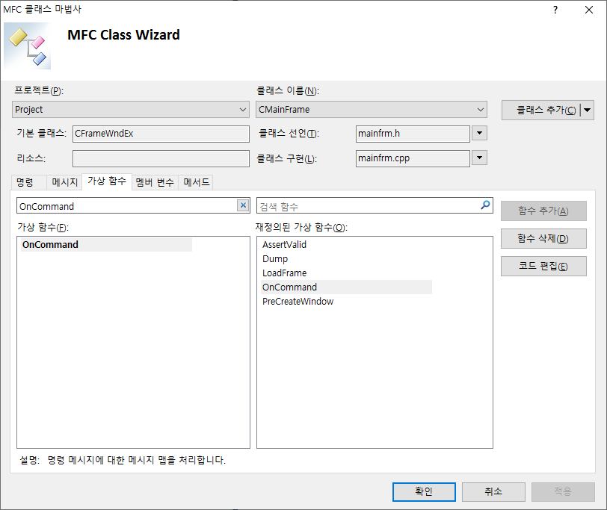607x510 pixels.
Task: Click the CFrameWndEx base class field
Action: tap(161, 134)
